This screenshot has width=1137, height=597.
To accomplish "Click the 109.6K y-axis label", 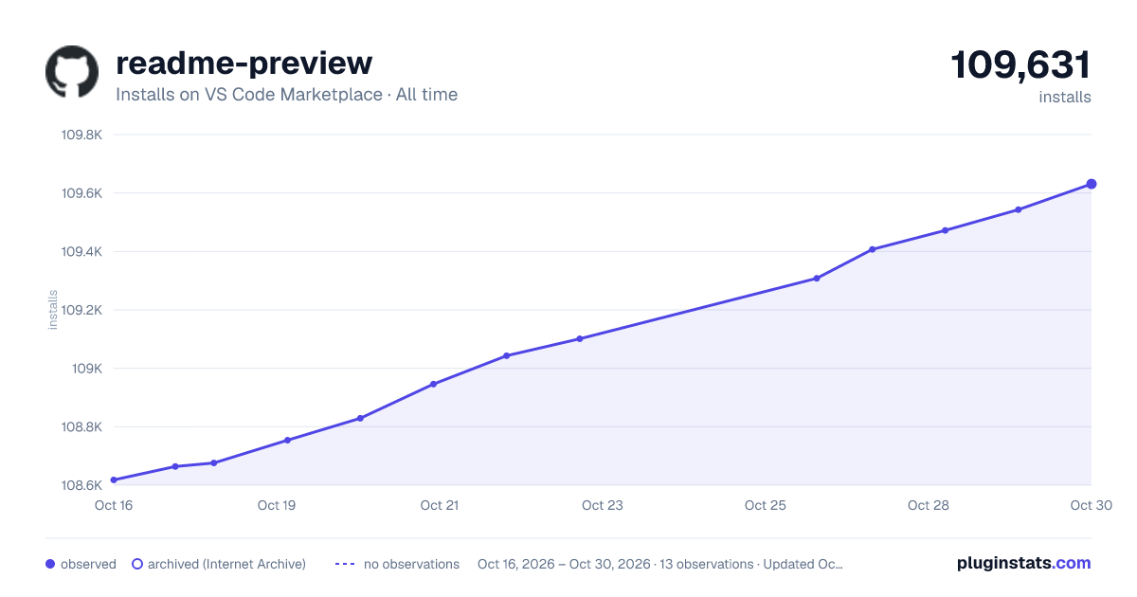I will [81, 193].
